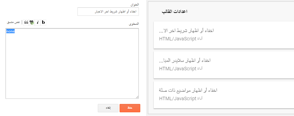Click the textarea resize grip in the corner

[137, 97]
